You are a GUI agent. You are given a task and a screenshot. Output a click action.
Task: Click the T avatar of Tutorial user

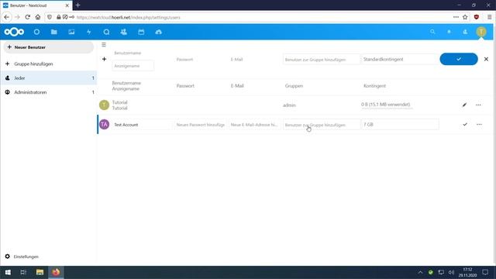(x=104, y=105)
